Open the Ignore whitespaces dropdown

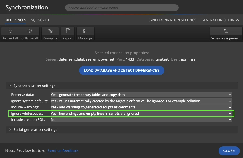point(141,114)
